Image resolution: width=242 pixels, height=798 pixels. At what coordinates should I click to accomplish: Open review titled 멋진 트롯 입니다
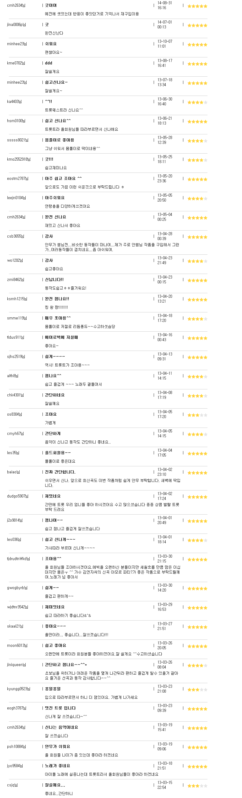pyautogui.click(x=61, y=708)
